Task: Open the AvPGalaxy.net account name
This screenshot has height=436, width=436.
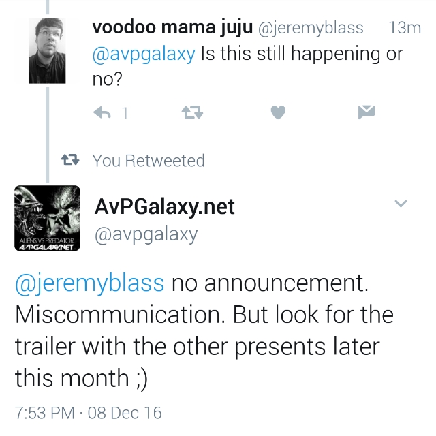Action: point(163,206)
